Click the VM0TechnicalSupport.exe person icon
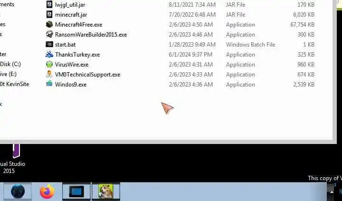Image resolution: width=342 pixels, height=201 pixels. pos(49,74)
